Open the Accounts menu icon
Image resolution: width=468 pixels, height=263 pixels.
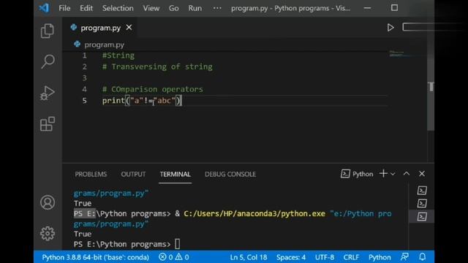(x=47, y=202)
